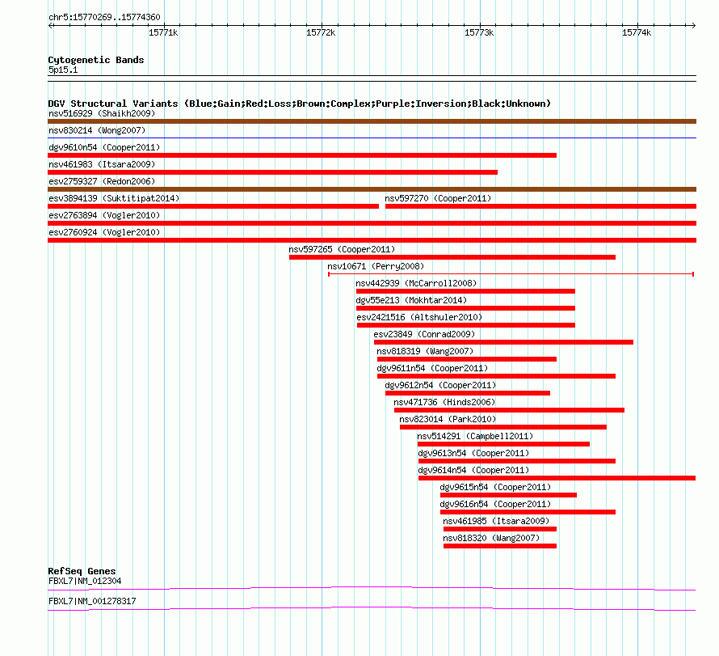
Task: Open esv3894139 (Suktitipat2014) label
Action: coord(114,198)
